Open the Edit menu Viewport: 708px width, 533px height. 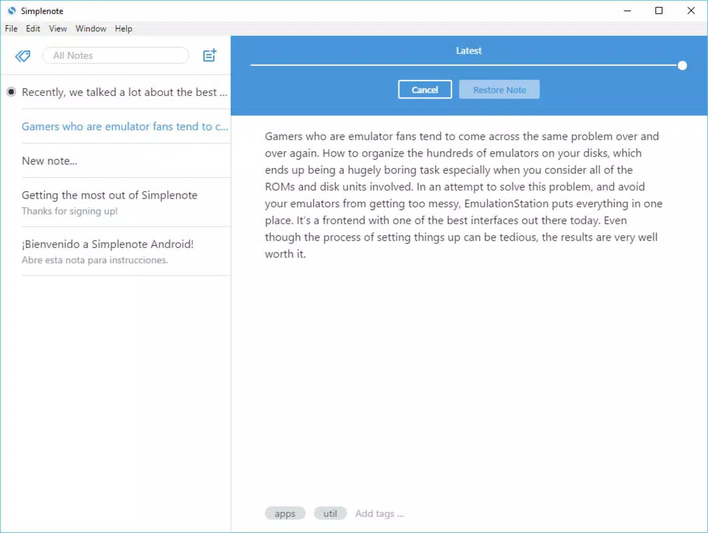[33, 29]
